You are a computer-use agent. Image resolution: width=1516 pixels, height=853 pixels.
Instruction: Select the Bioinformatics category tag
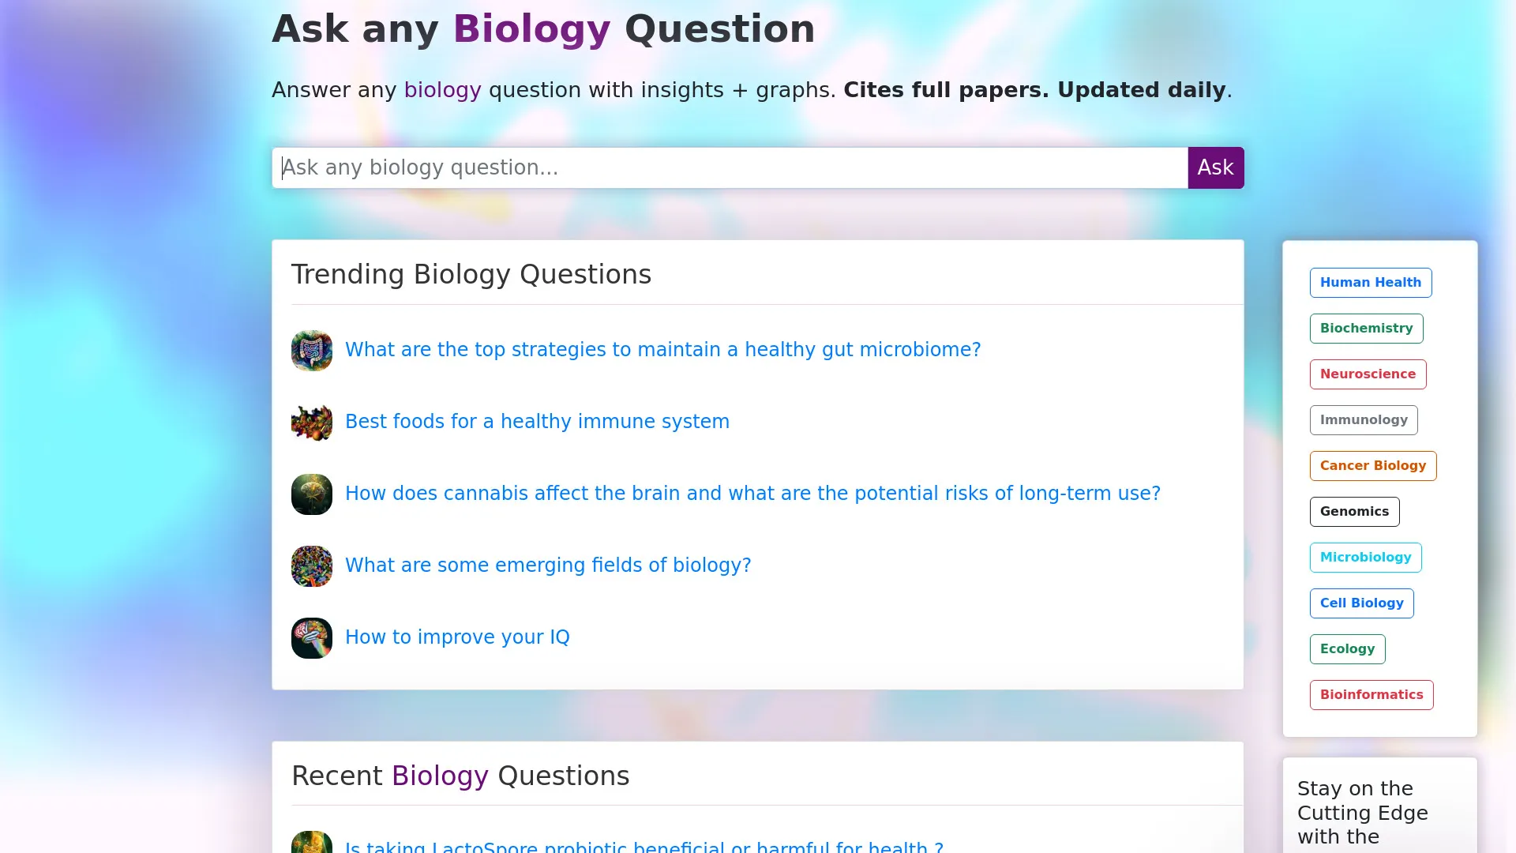pyautogui.click(x=1372, y=694)
